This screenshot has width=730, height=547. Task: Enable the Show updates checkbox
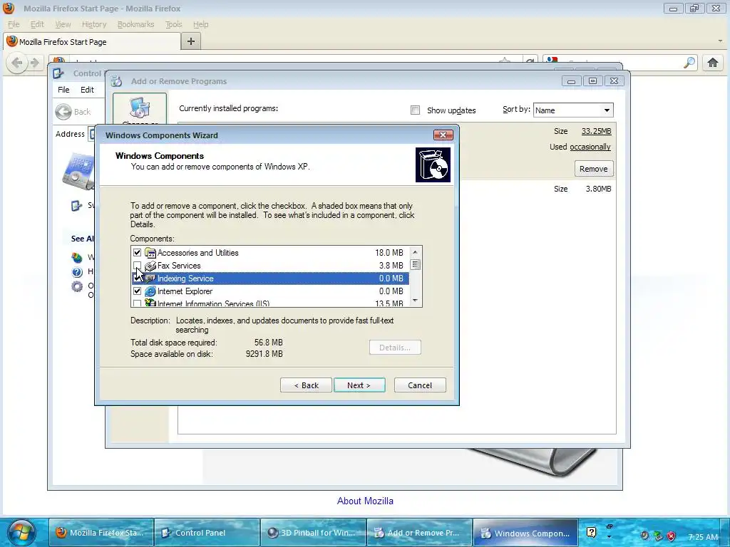tap(416, 110)
